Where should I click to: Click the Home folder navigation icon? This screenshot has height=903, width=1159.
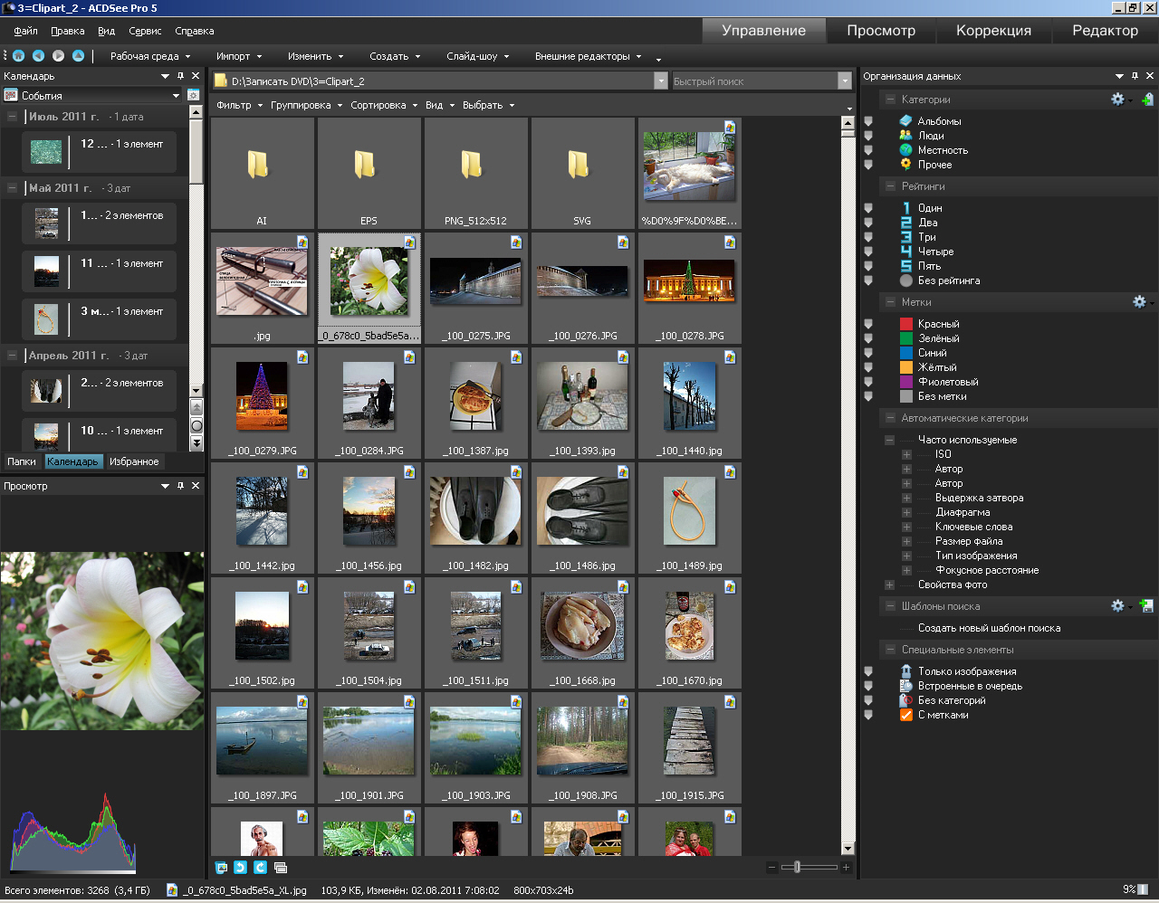click(x=18, y=56)
